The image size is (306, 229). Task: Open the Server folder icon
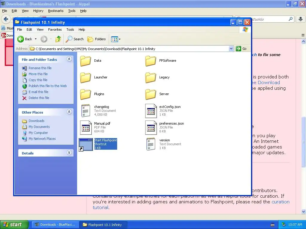click(x=151, y=94)
